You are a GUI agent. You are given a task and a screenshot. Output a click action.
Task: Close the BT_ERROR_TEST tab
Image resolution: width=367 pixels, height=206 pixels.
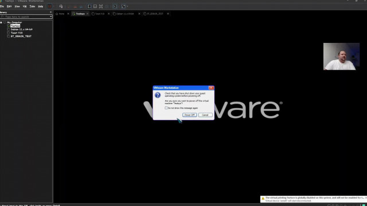point(168,14)
